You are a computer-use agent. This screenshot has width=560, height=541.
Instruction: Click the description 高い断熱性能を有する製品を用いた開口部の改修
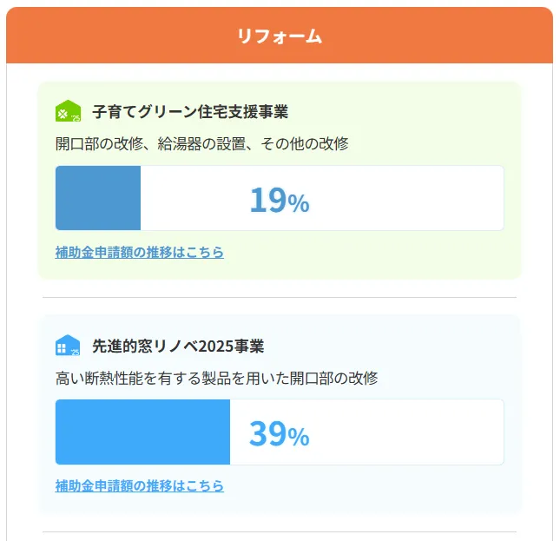[216, 378]
